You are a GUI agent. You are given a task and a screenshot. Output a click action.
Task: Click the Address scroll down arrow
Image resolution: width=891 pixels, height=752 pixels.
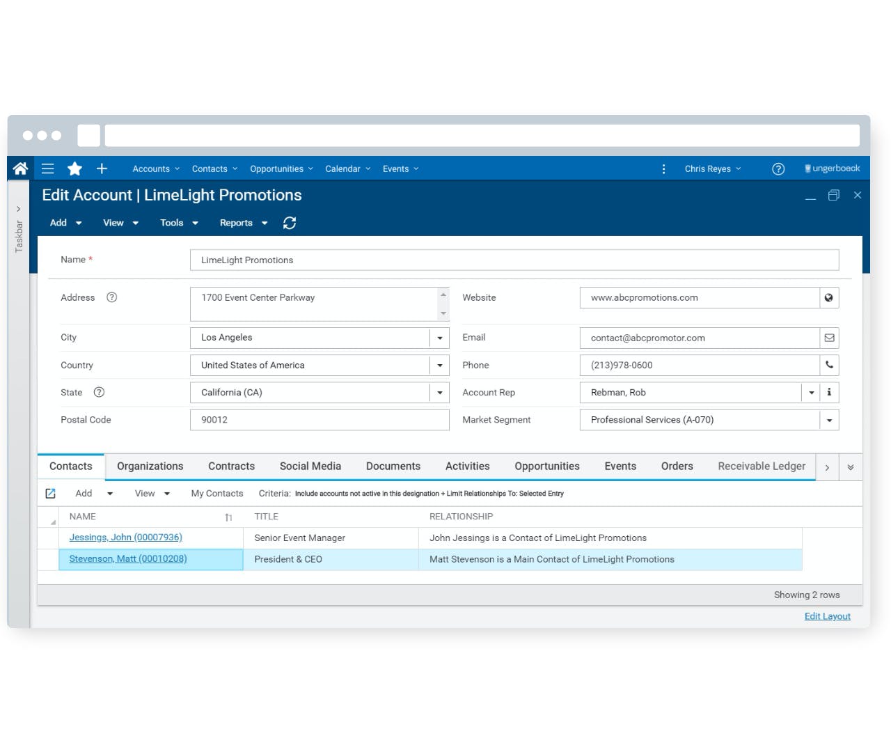coord(443,313)
